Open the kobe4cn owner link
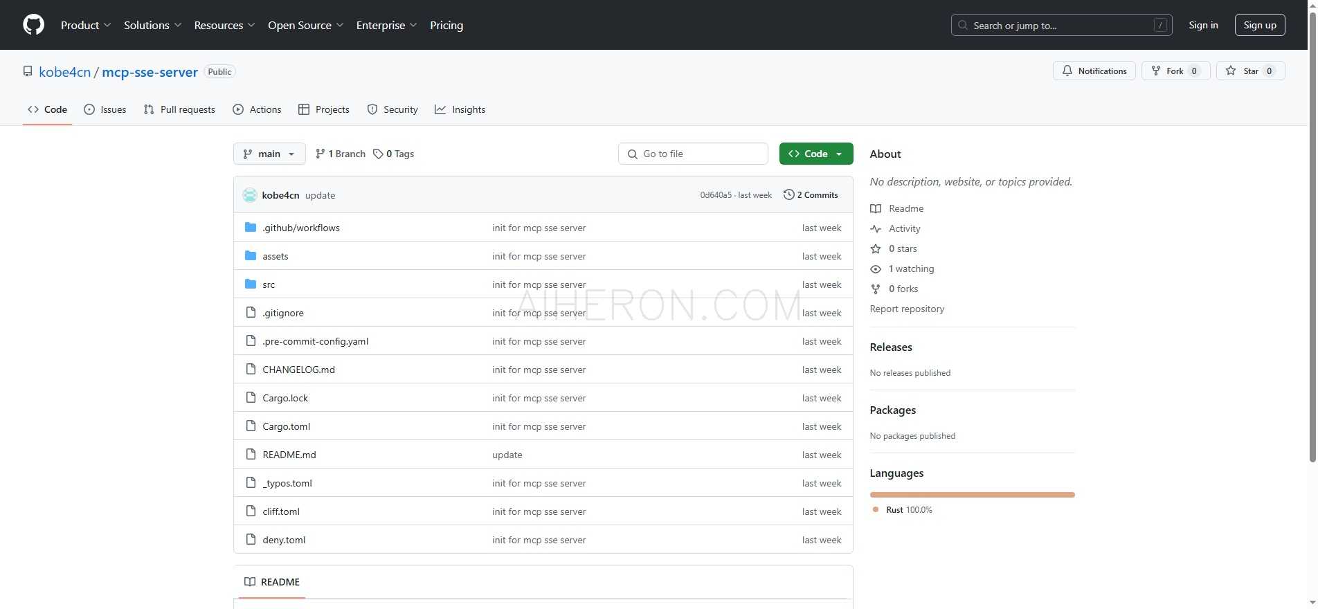The width and height of the screenshot is (1318, 609). click(x=65, y=72)
